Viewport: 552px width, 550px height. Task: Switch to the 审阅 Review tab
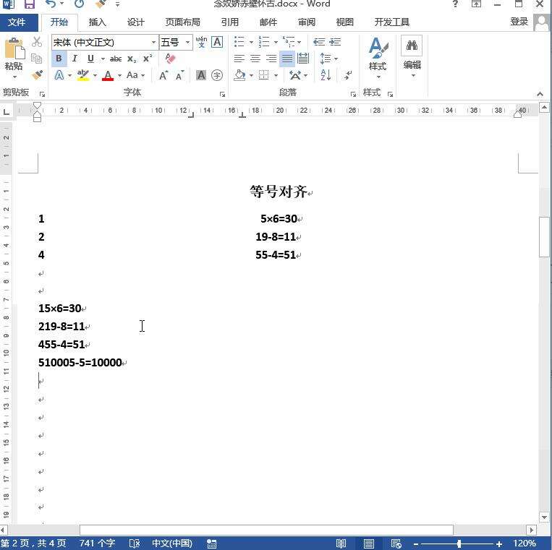(x=307, y=22)
